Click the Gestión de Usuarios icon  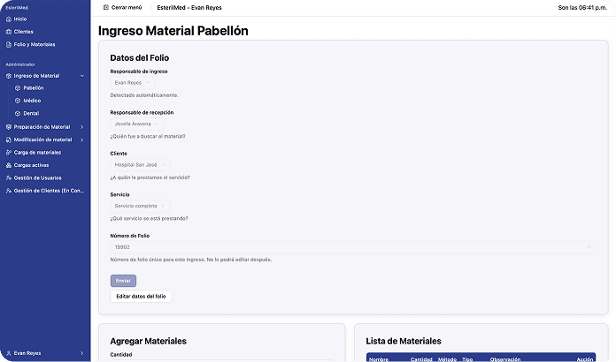point(9,177)
